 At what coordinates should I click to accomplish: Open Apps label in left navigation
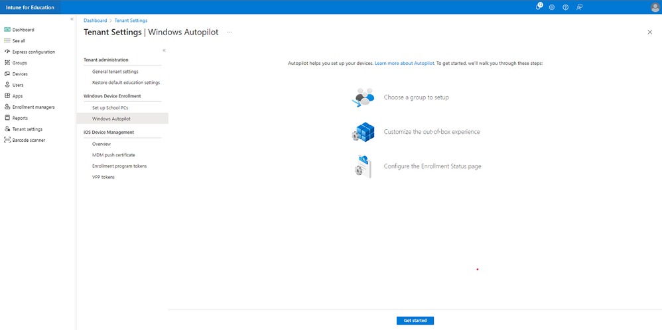(18, 96)
